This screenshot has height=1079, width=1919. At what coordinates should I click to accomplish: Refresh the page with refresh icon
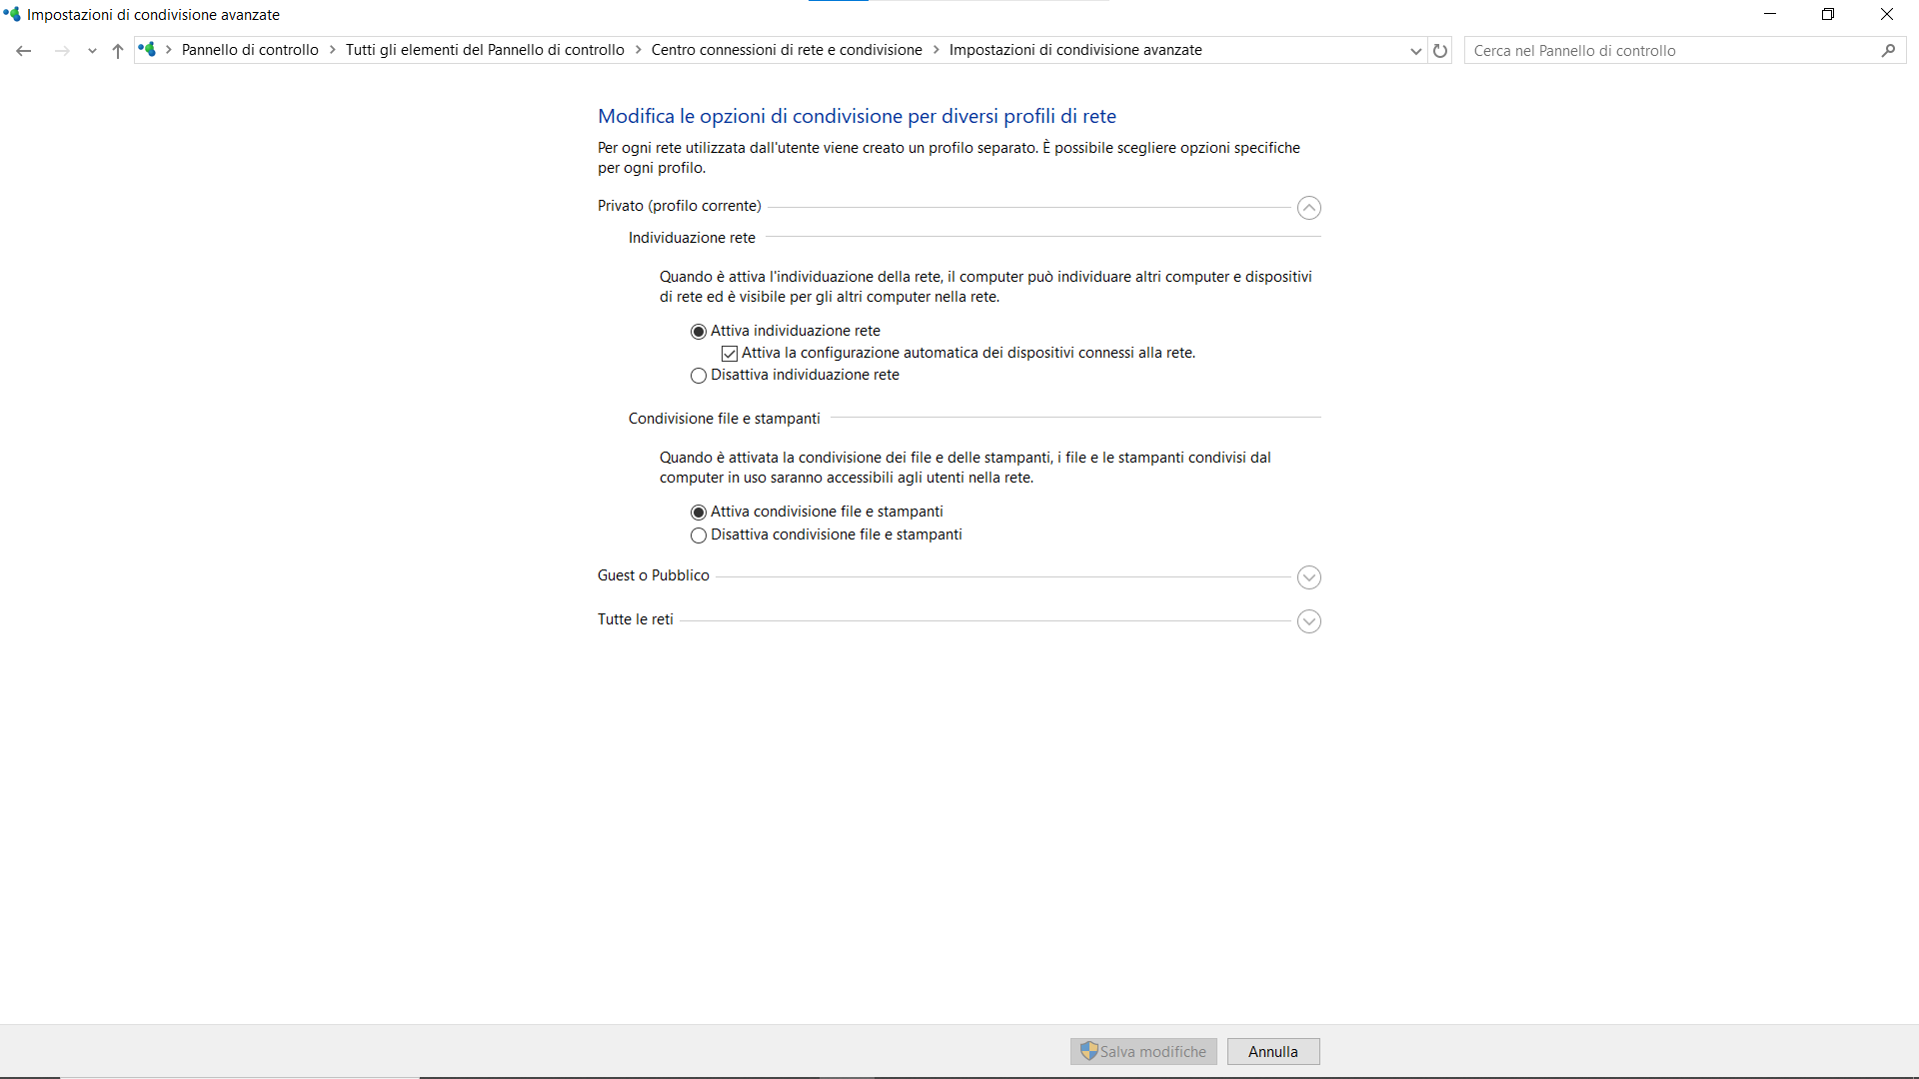click(1440, 51)
